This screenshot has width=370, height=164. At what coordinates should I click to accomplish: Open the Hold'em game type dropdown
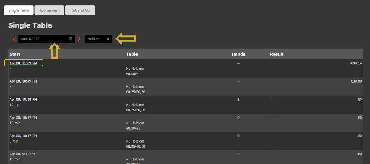[98, 39]
